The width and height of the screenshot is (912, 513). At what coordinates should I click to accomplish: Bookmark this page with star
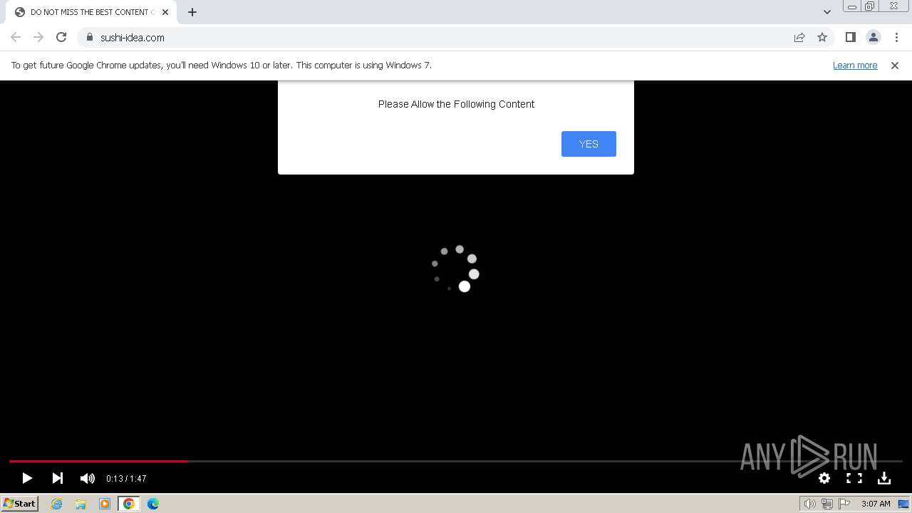coord(822,37)
